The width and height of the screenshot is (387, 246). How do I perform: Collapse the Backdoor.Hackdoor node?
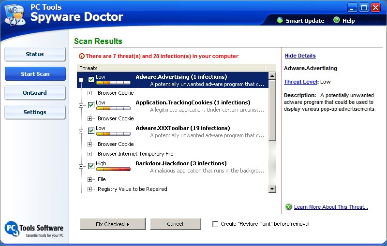(81, 166)
